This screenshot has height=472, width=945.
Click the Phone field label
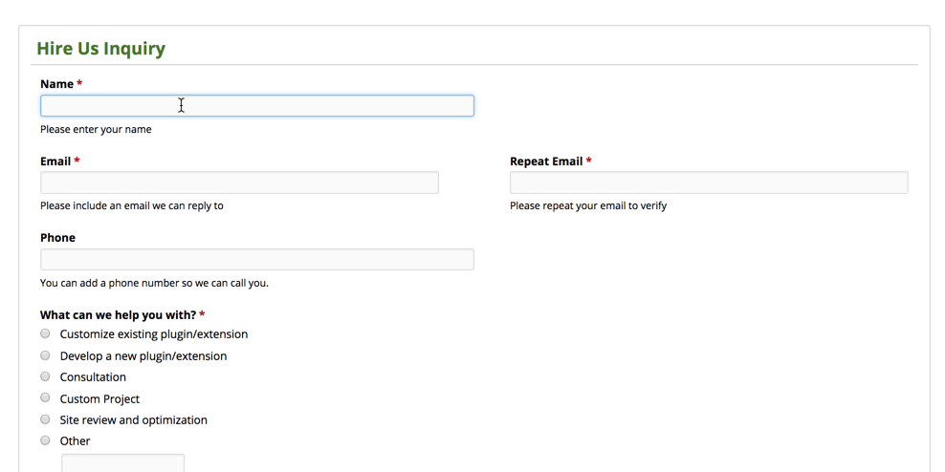coord(57,238)
